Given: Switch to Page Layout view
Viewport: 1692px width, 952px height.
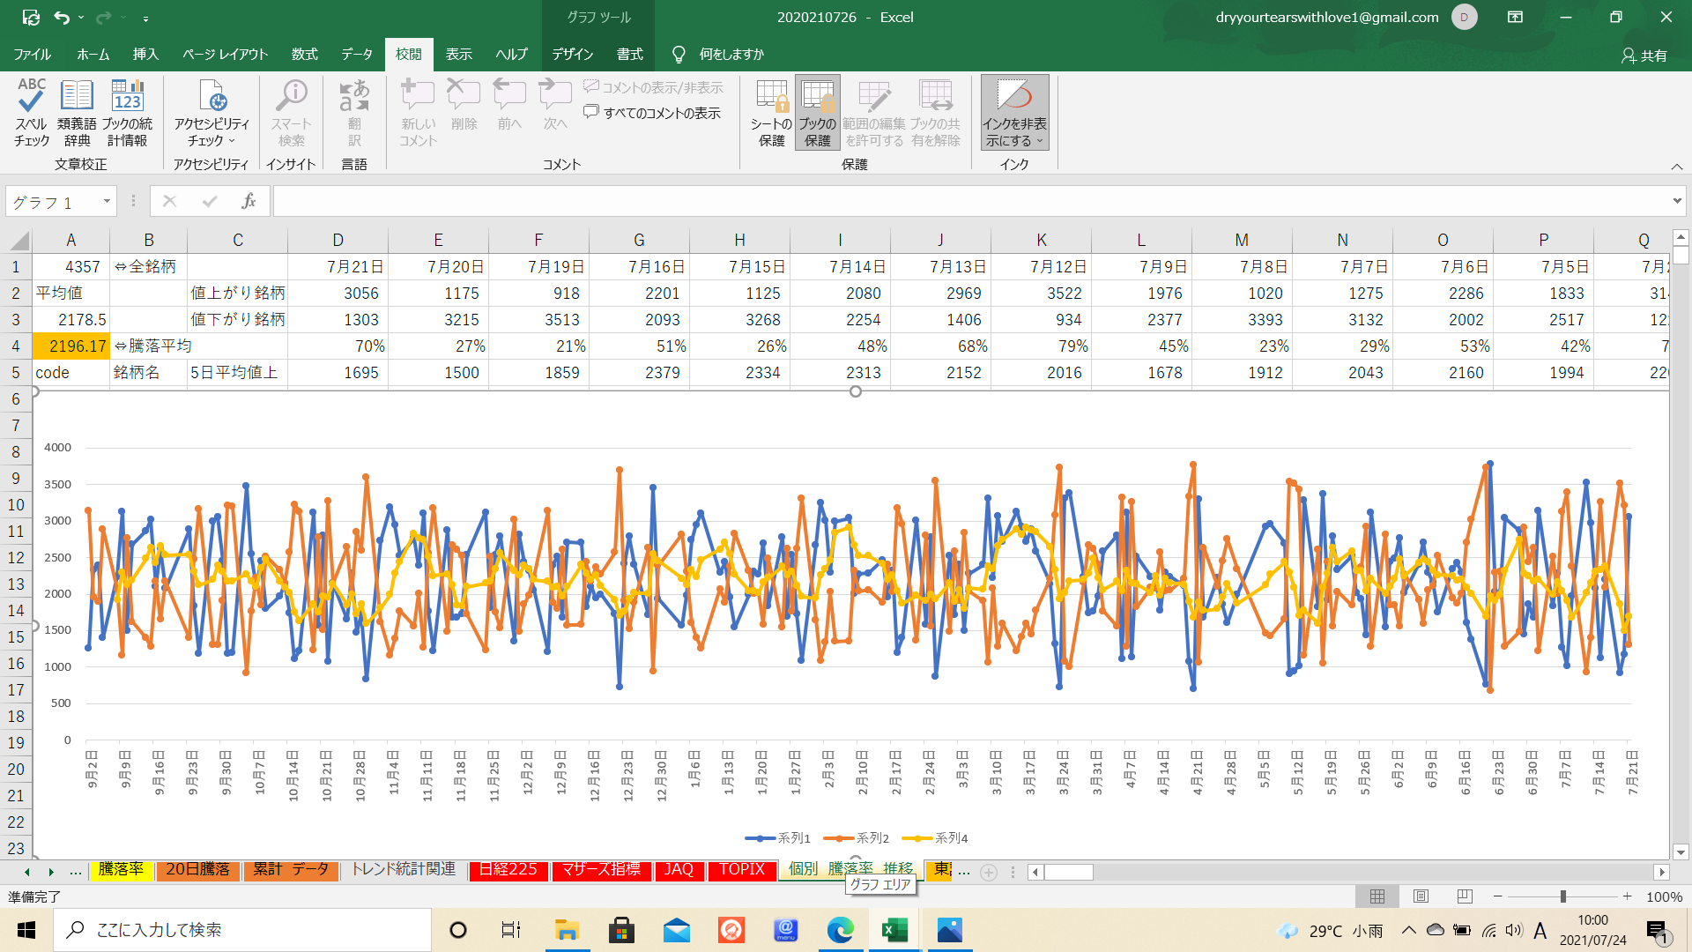Looking at the screenshot, I should click(1421, 896).
